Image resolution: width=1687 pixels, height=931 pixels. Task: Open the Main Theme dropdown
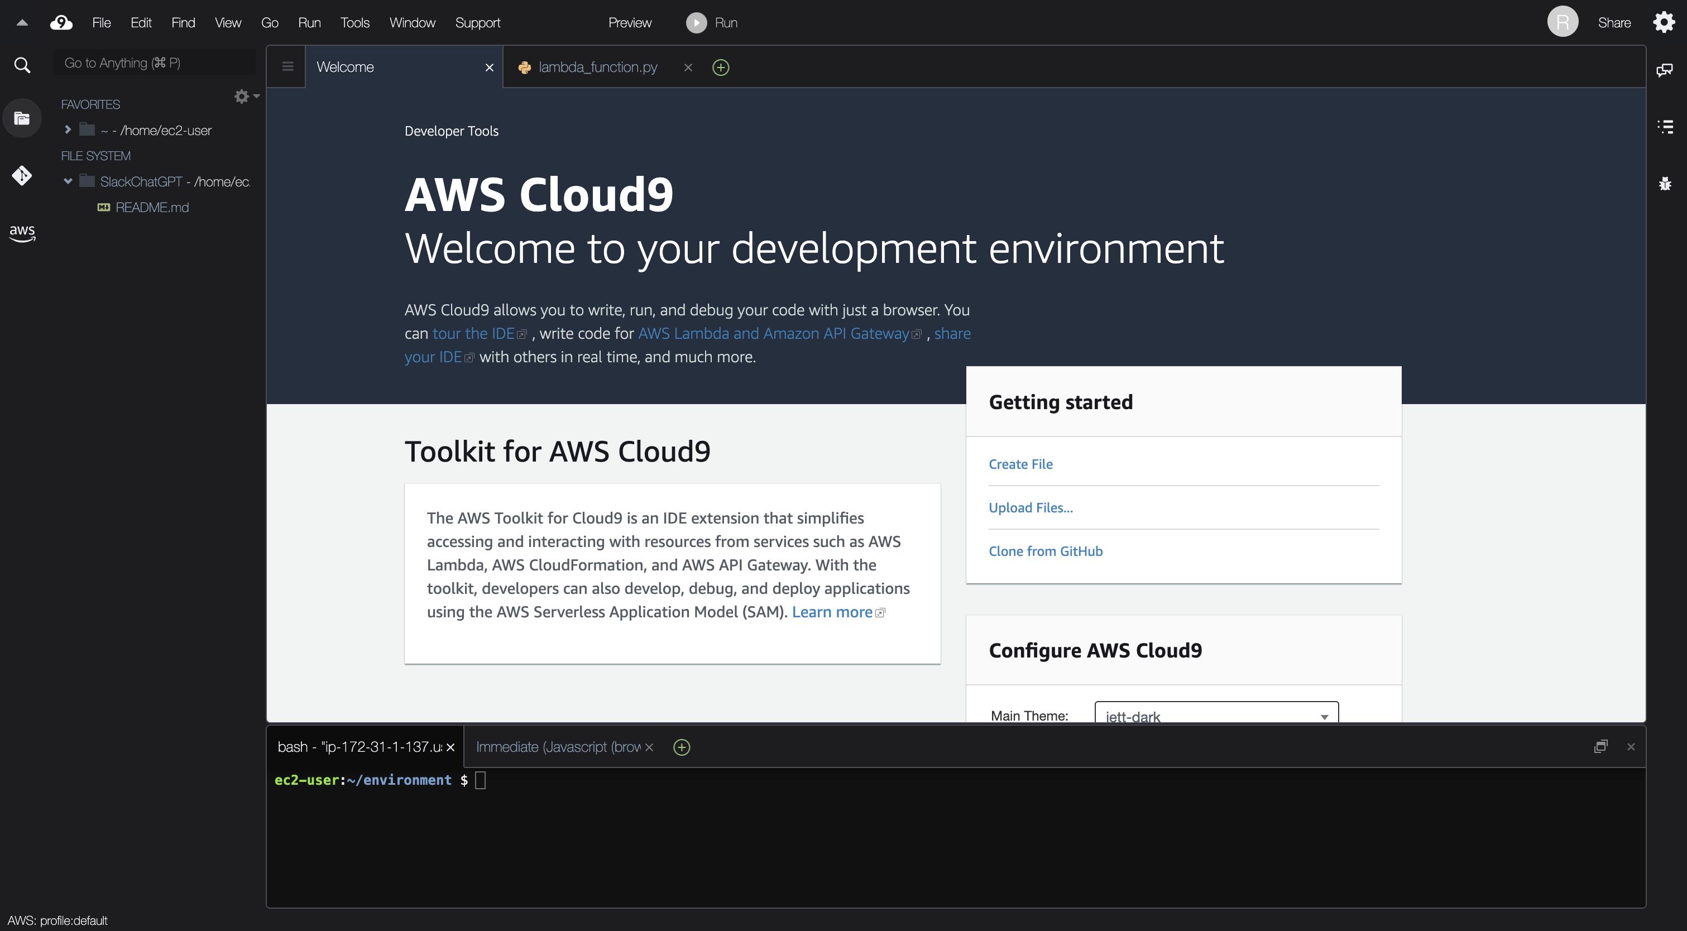pos(1215,715)
